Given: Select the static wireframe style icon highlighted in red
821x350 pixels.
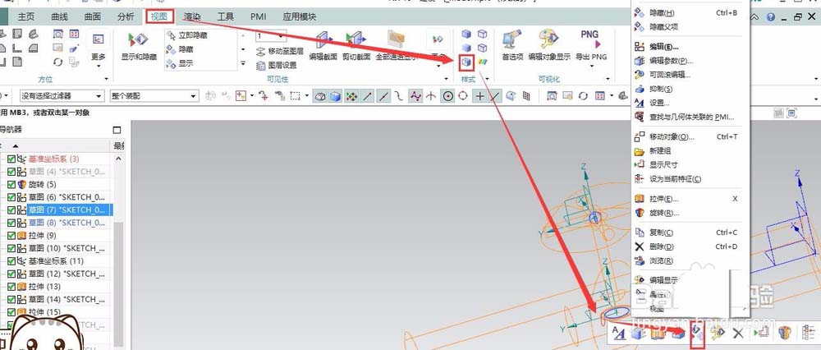Looking at the screenshot, I should click(x=466, y=62).
